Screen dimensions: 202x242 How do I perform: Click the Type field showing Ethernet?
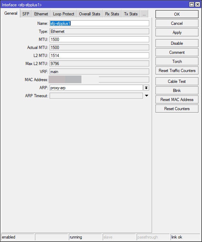coord(99,31)
